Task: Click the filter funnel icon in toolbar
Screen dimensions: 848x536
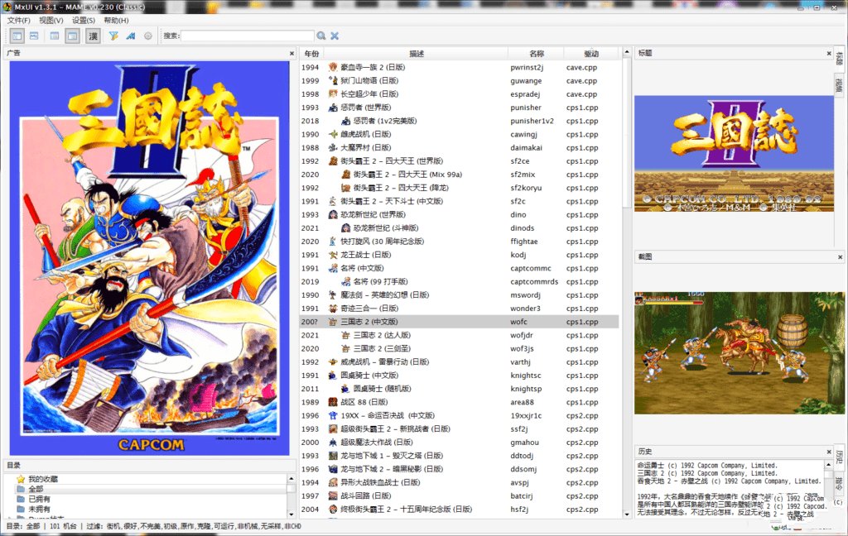Action: 113,36
